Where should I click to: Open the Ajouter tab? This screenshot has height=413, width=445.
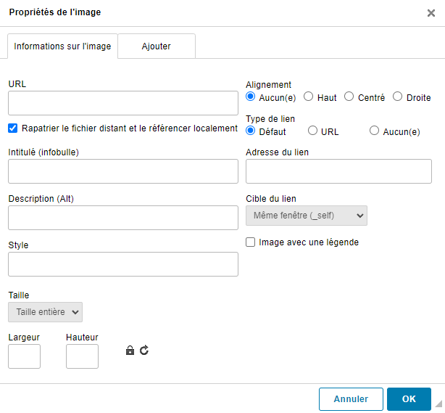[x=157, y=46]
